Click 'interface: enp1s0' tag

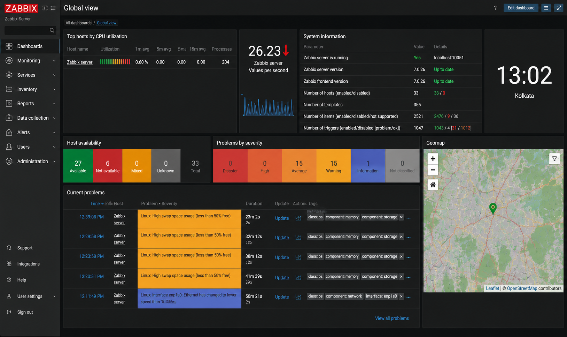pyautogui.click(x=381, y=297)
